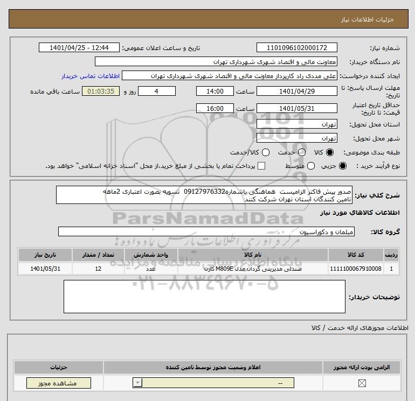Click the buyer organization name field

(216, 61)
